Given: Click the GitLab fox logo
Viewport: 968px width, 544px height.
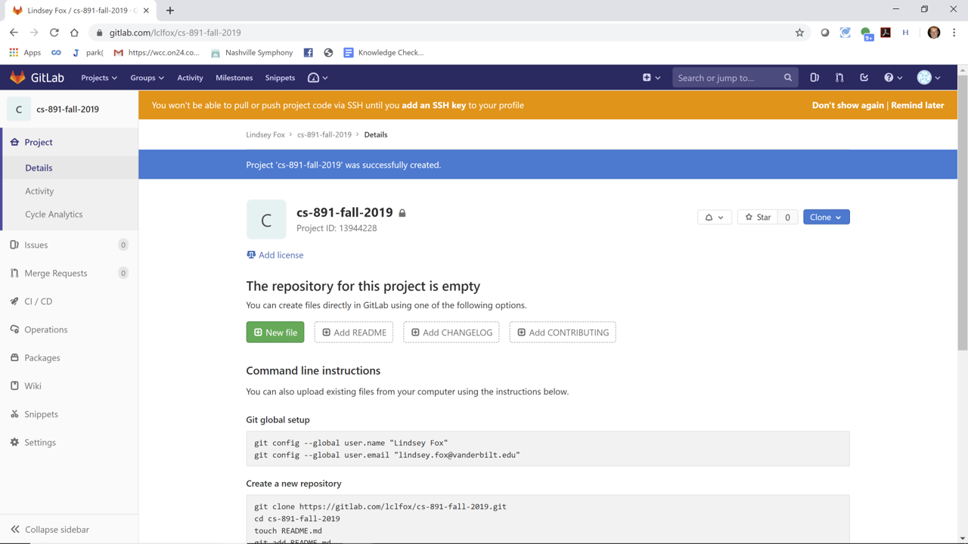Looking at the screenshot, I should click(x=17, y=77).
